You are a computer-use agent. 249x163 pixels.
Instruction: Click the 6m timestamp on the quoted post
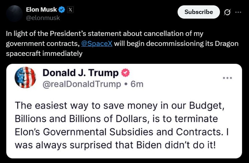point(137,84)
